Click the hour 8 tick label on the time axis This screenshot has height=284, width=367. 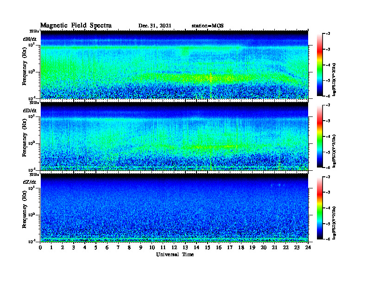coord(129,248)
